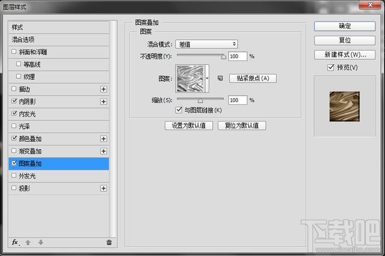Toggle the 预览 preview checkbox
The width and height of the screenshot is (385, 256).
click(331, 67)
